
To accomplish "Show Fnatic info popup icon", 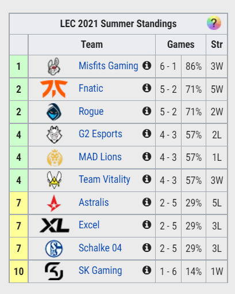I will pos(147,88).
